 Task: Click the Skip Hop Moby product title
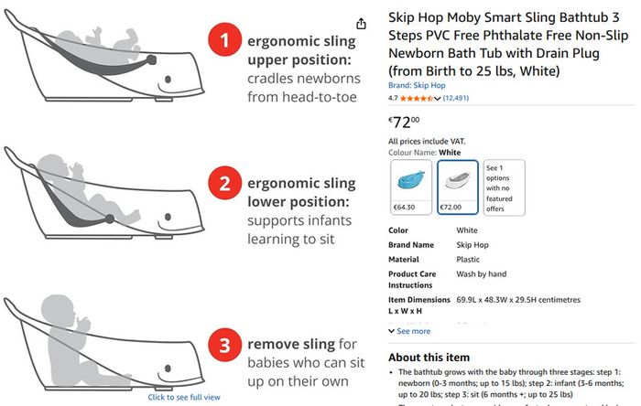(x=508, y=44)
